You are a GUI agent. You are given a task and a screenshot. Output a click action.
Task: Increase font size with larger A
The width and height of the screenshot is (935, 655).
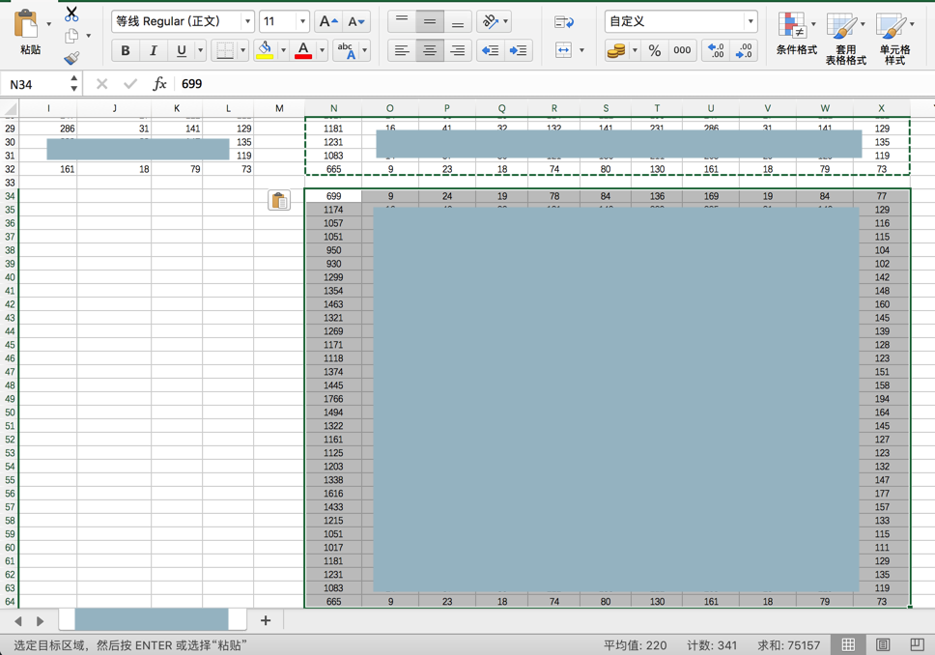click(x=328, y=21)
